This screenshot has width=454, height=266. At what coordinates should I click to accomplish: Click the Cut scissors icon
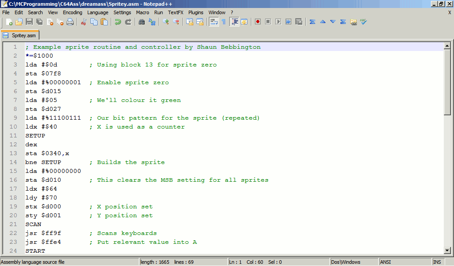point(83,22)
